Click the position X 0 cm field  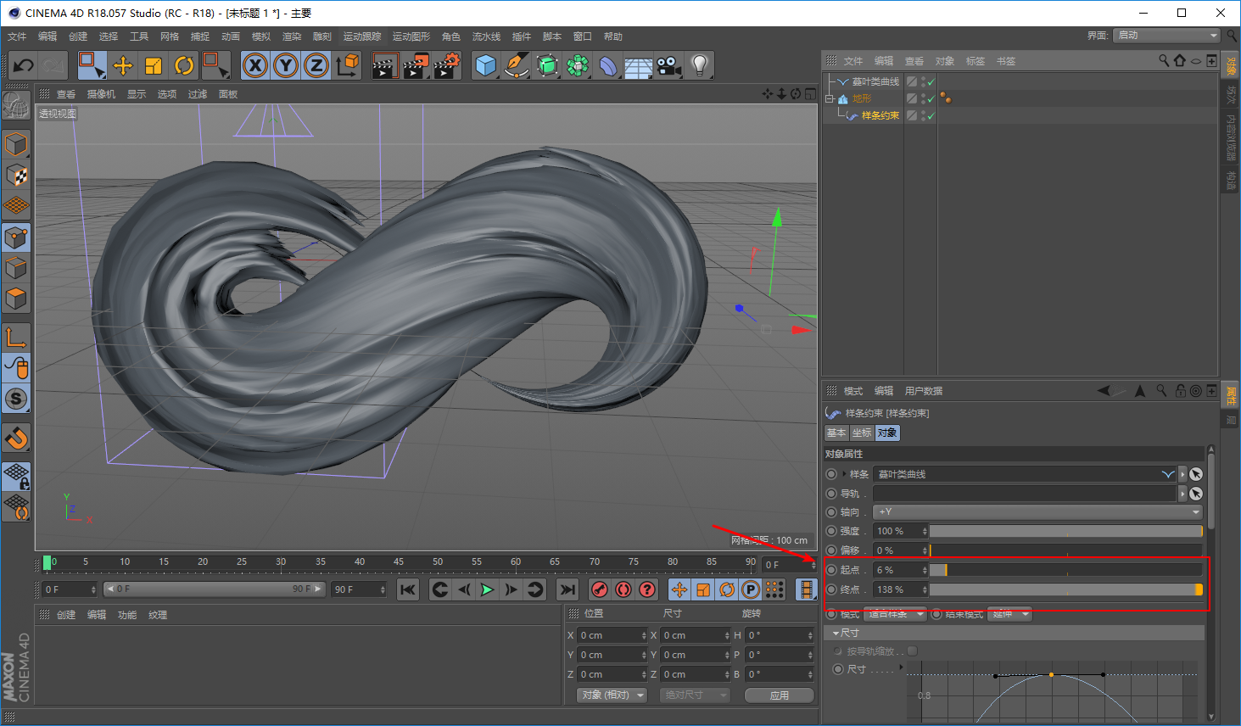(612, 635)
